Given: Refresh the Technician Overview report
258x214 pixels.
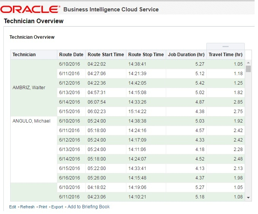Looking at the screenshot, I should point(27,207).
